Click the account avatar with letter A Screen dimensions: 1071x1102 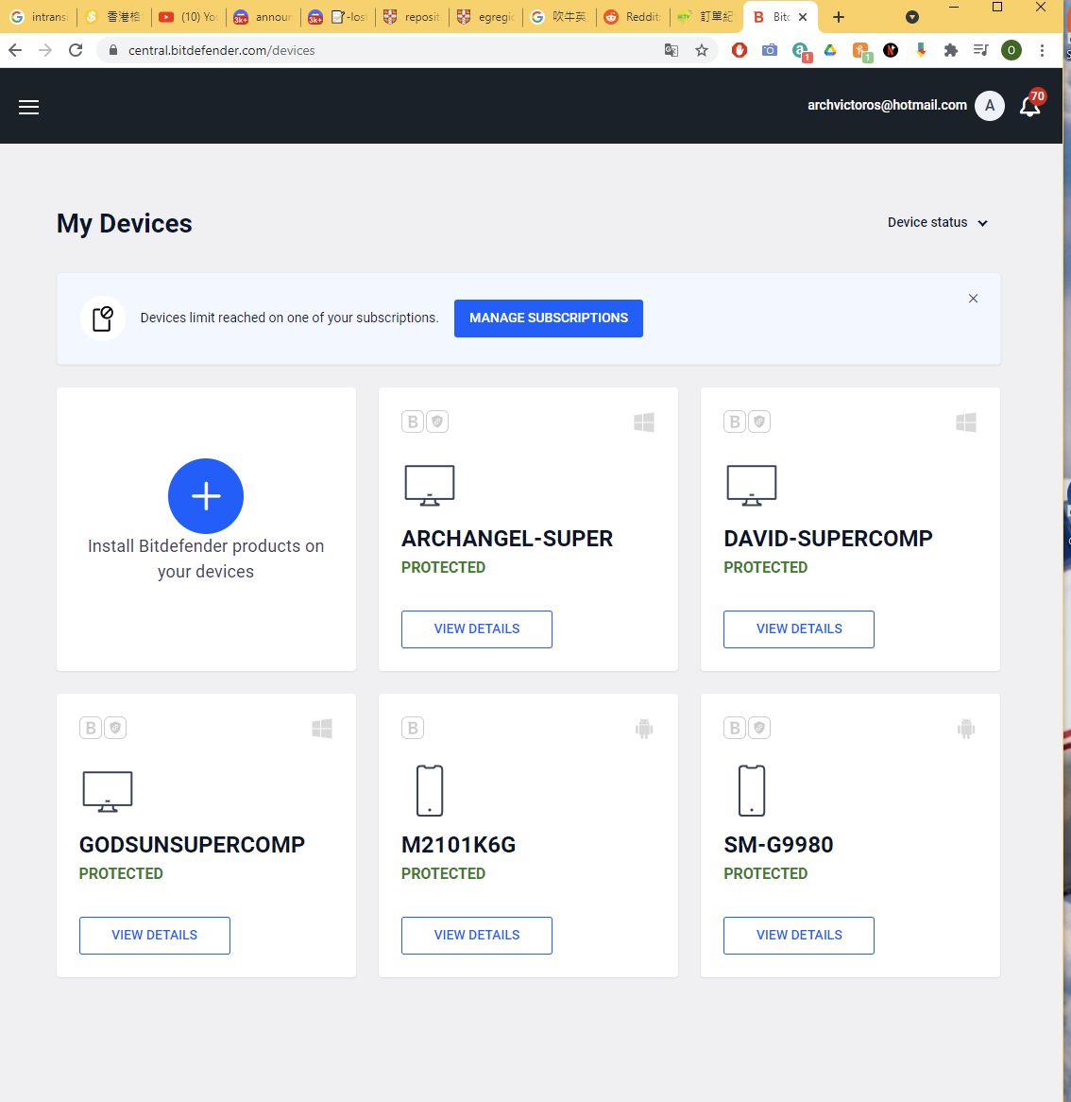click(990, 106)
